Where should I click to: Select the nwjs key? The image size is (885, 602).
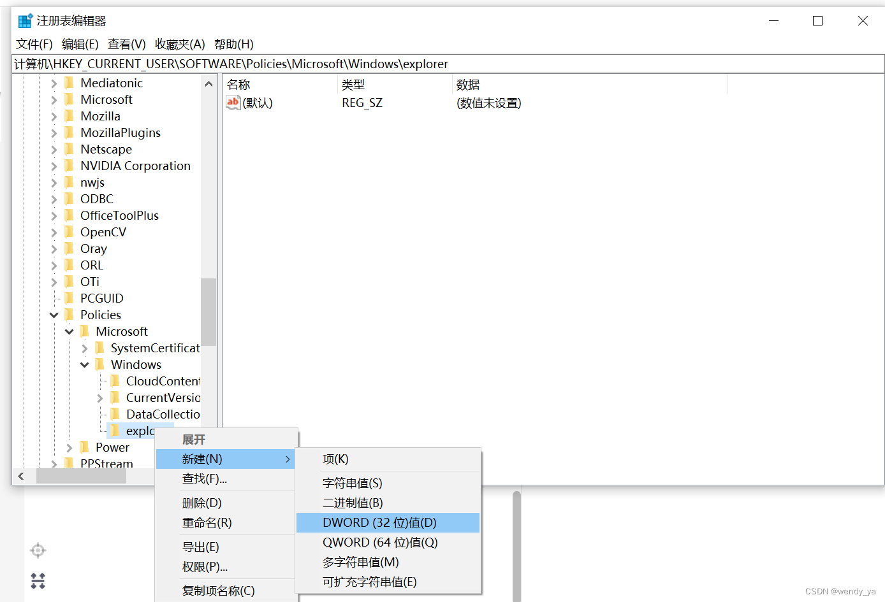pyautogui.click(x=92, y=182)
